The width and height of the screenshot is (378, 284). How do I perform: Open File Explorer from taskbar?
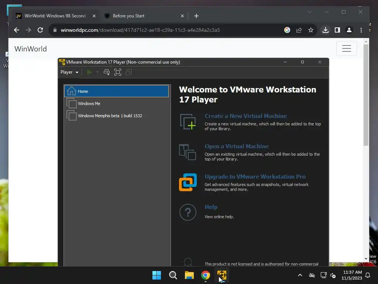pyautogui.click(x=189, y=275)
